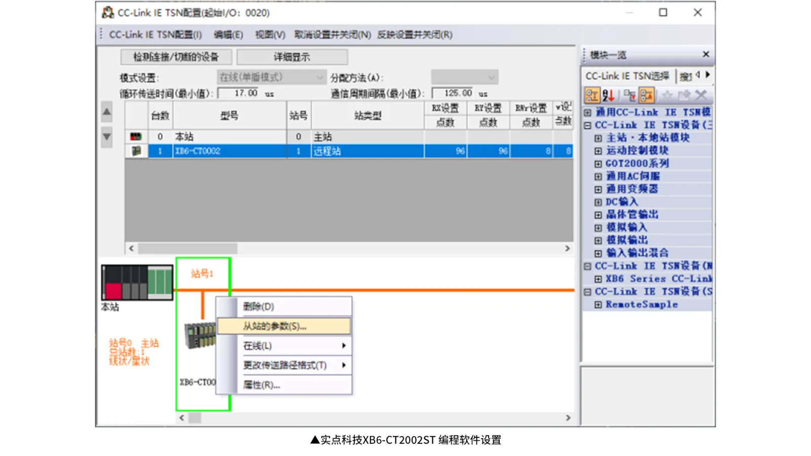Choose 属性(R)... in the context menu
The image size is (811, 456).
coord(284,385)
